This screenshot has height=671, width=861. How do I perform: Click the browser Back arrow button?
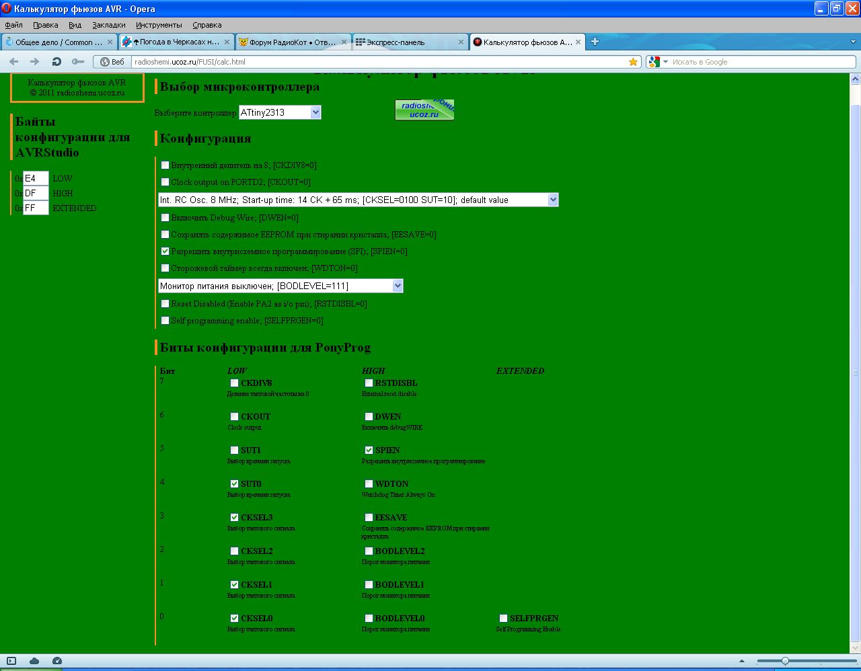14,62
